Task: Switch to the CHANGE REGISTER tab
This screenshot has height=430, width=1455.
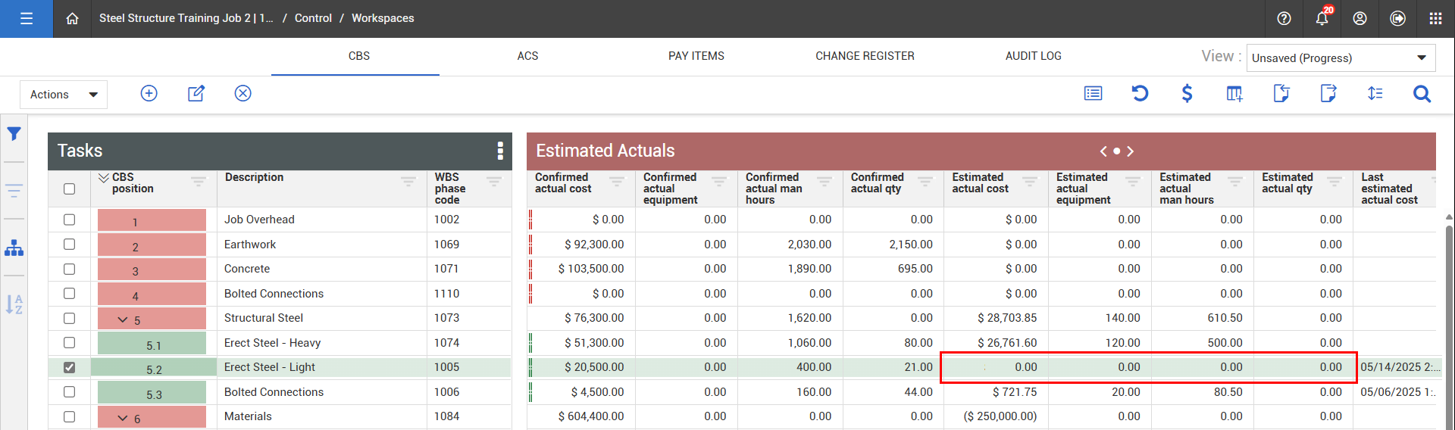Action: pyautogui.click(x=865, y=56)
